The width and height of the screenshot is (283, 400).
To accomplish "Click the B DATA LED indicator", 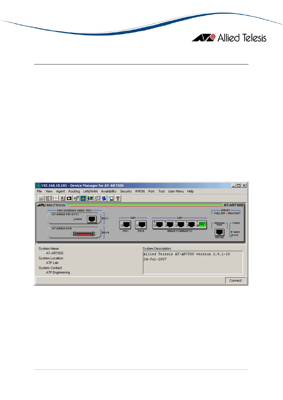I will [74, 219].
